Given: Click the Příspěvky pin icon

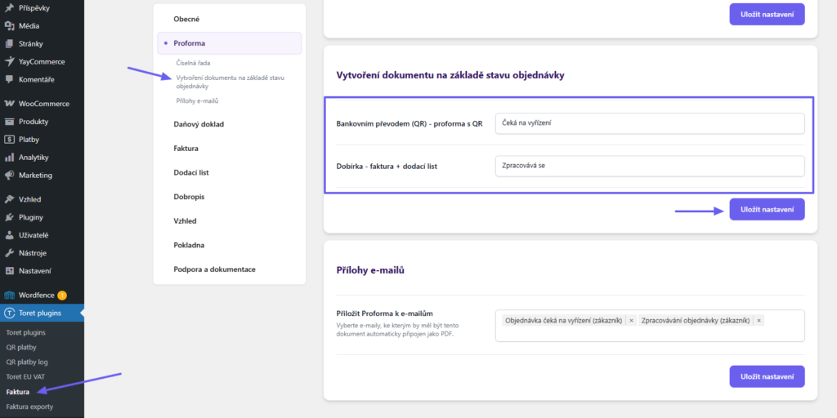Looking at the screenshot, I should click(x=9, y=8).
